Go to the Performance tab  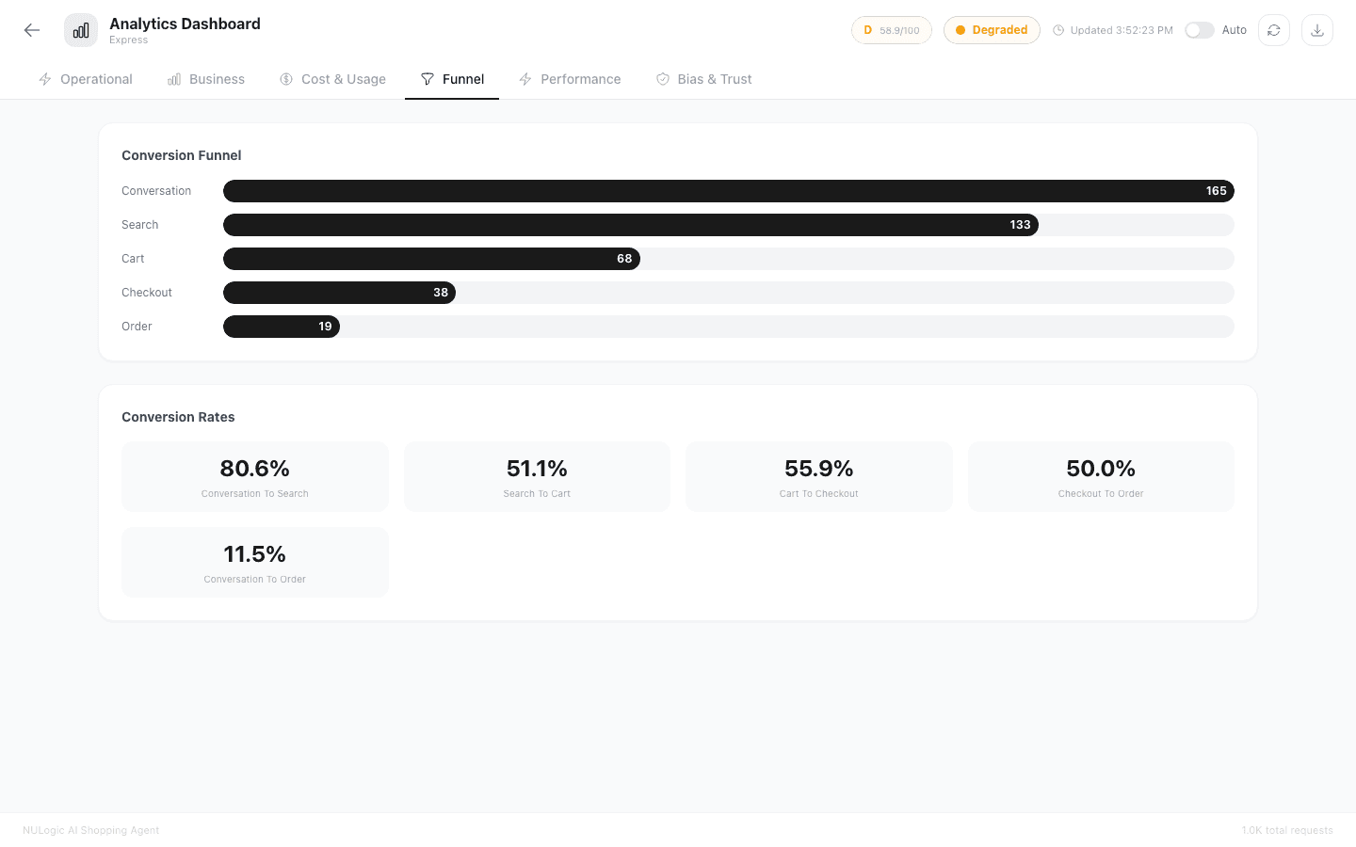click(570, 79)
